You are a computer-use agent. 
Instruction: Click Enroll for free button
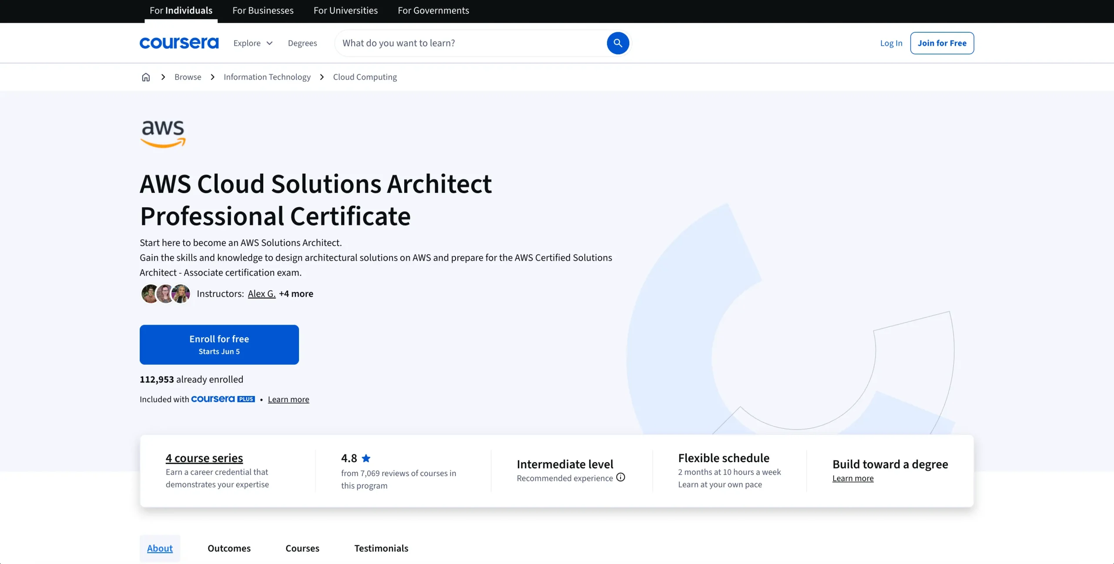click(219, 345)
